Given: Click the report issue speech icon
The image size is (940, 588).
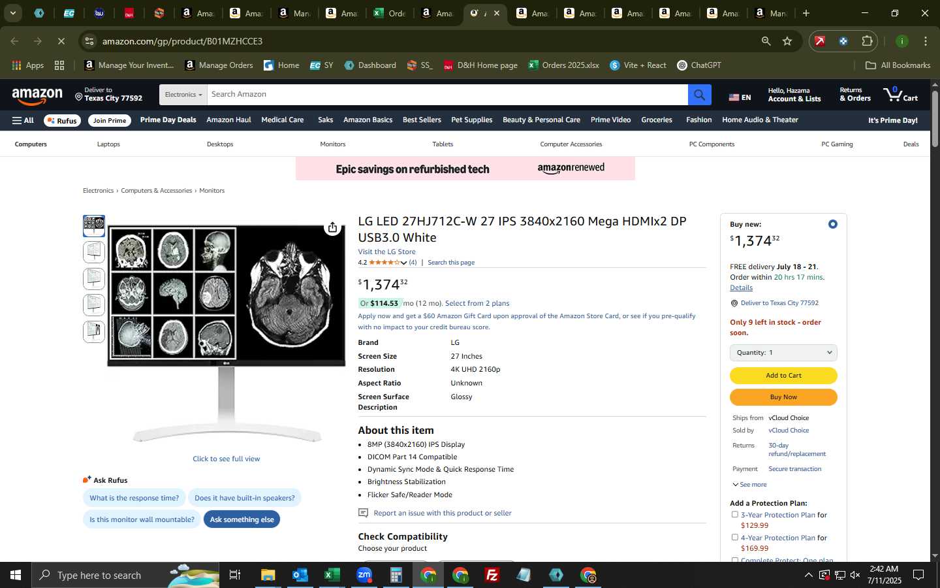Looking at the screenshot, I should pos(364,513).
